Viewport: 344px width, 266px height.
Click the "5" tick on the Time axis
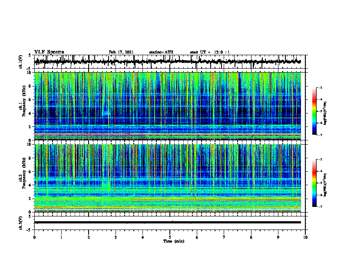pyautogui.click(x=170, y=237)
